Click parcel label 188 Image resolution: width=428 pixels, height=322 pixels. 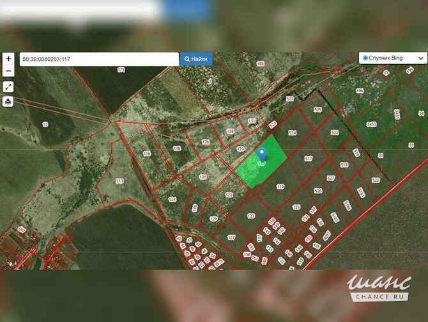coord(261,64)
